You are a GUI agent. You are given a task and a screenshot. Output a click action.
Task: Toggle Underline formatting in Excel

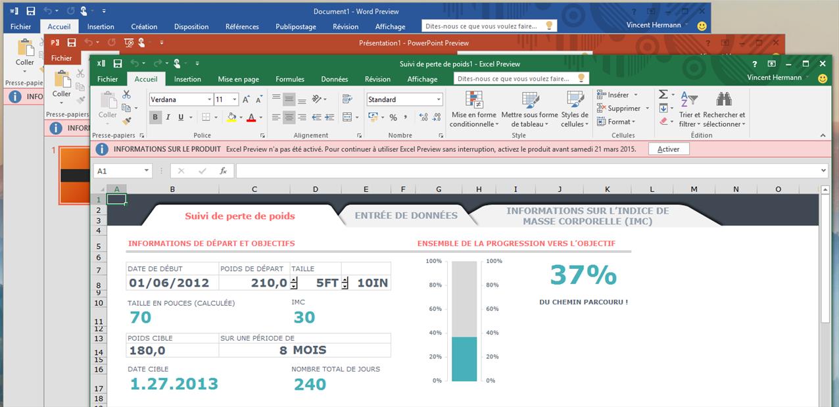(x=180, y=118)
